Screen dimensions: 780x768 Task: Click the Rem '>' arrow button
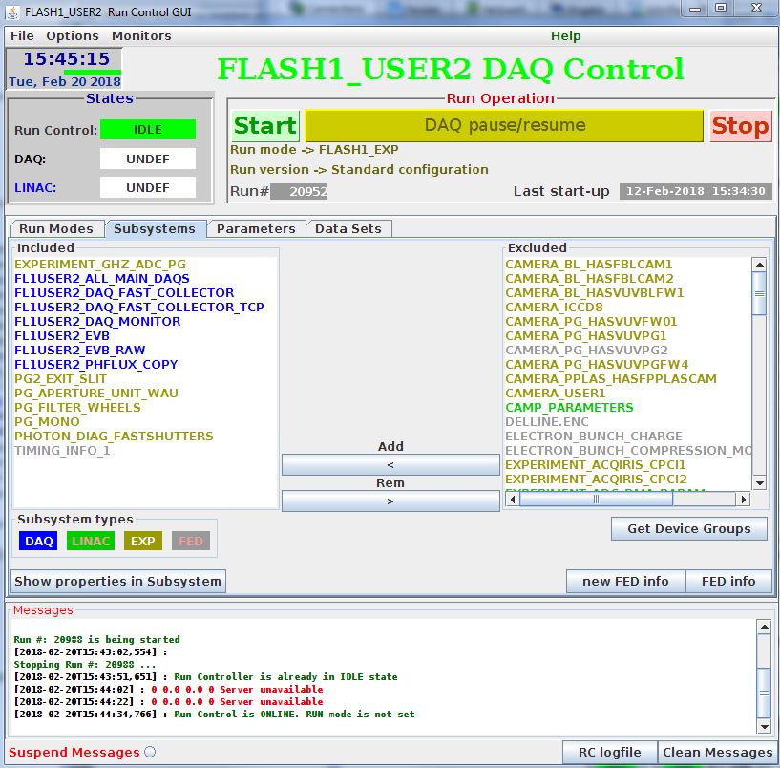390,501
